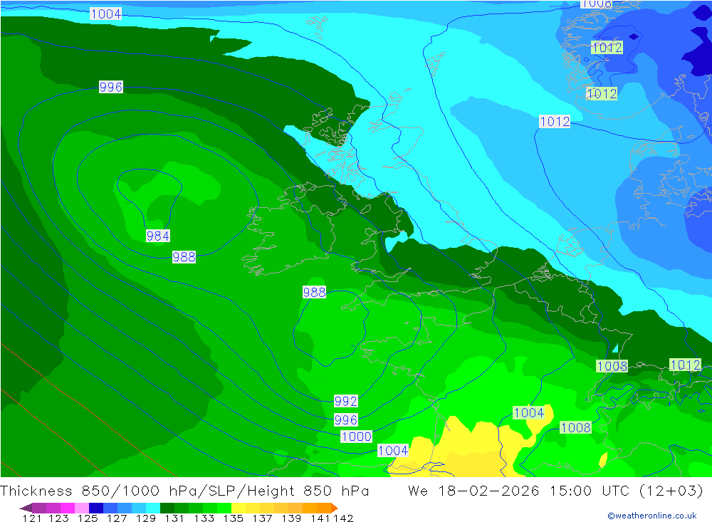Image resolution: width=712 pixels, height=522 pixels.
Task: Click legend value 139
Action: pyautogui.click(x=291, y=518)
